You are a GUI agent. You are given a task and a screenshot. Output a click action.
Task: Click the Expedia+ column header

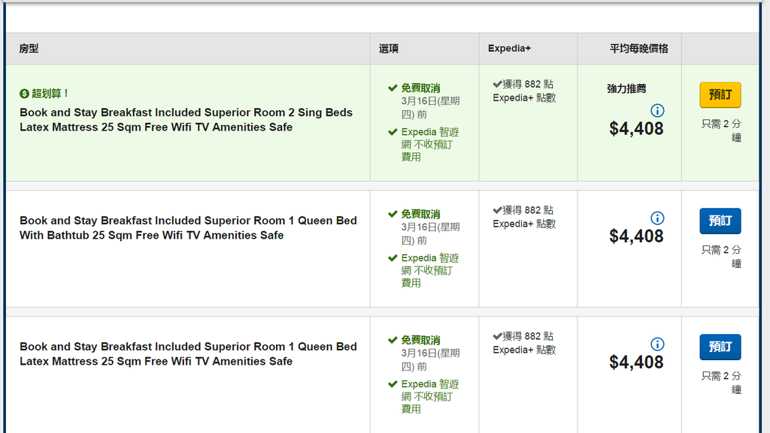[x=509, y=49]
